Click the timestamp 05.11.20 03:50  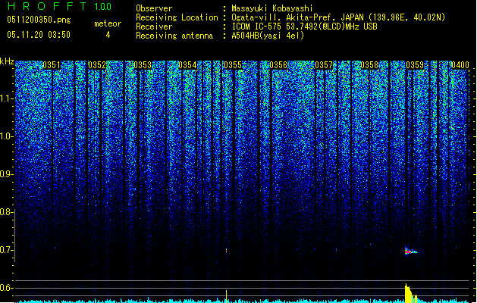pyautogui.click(x=39, y=35)
